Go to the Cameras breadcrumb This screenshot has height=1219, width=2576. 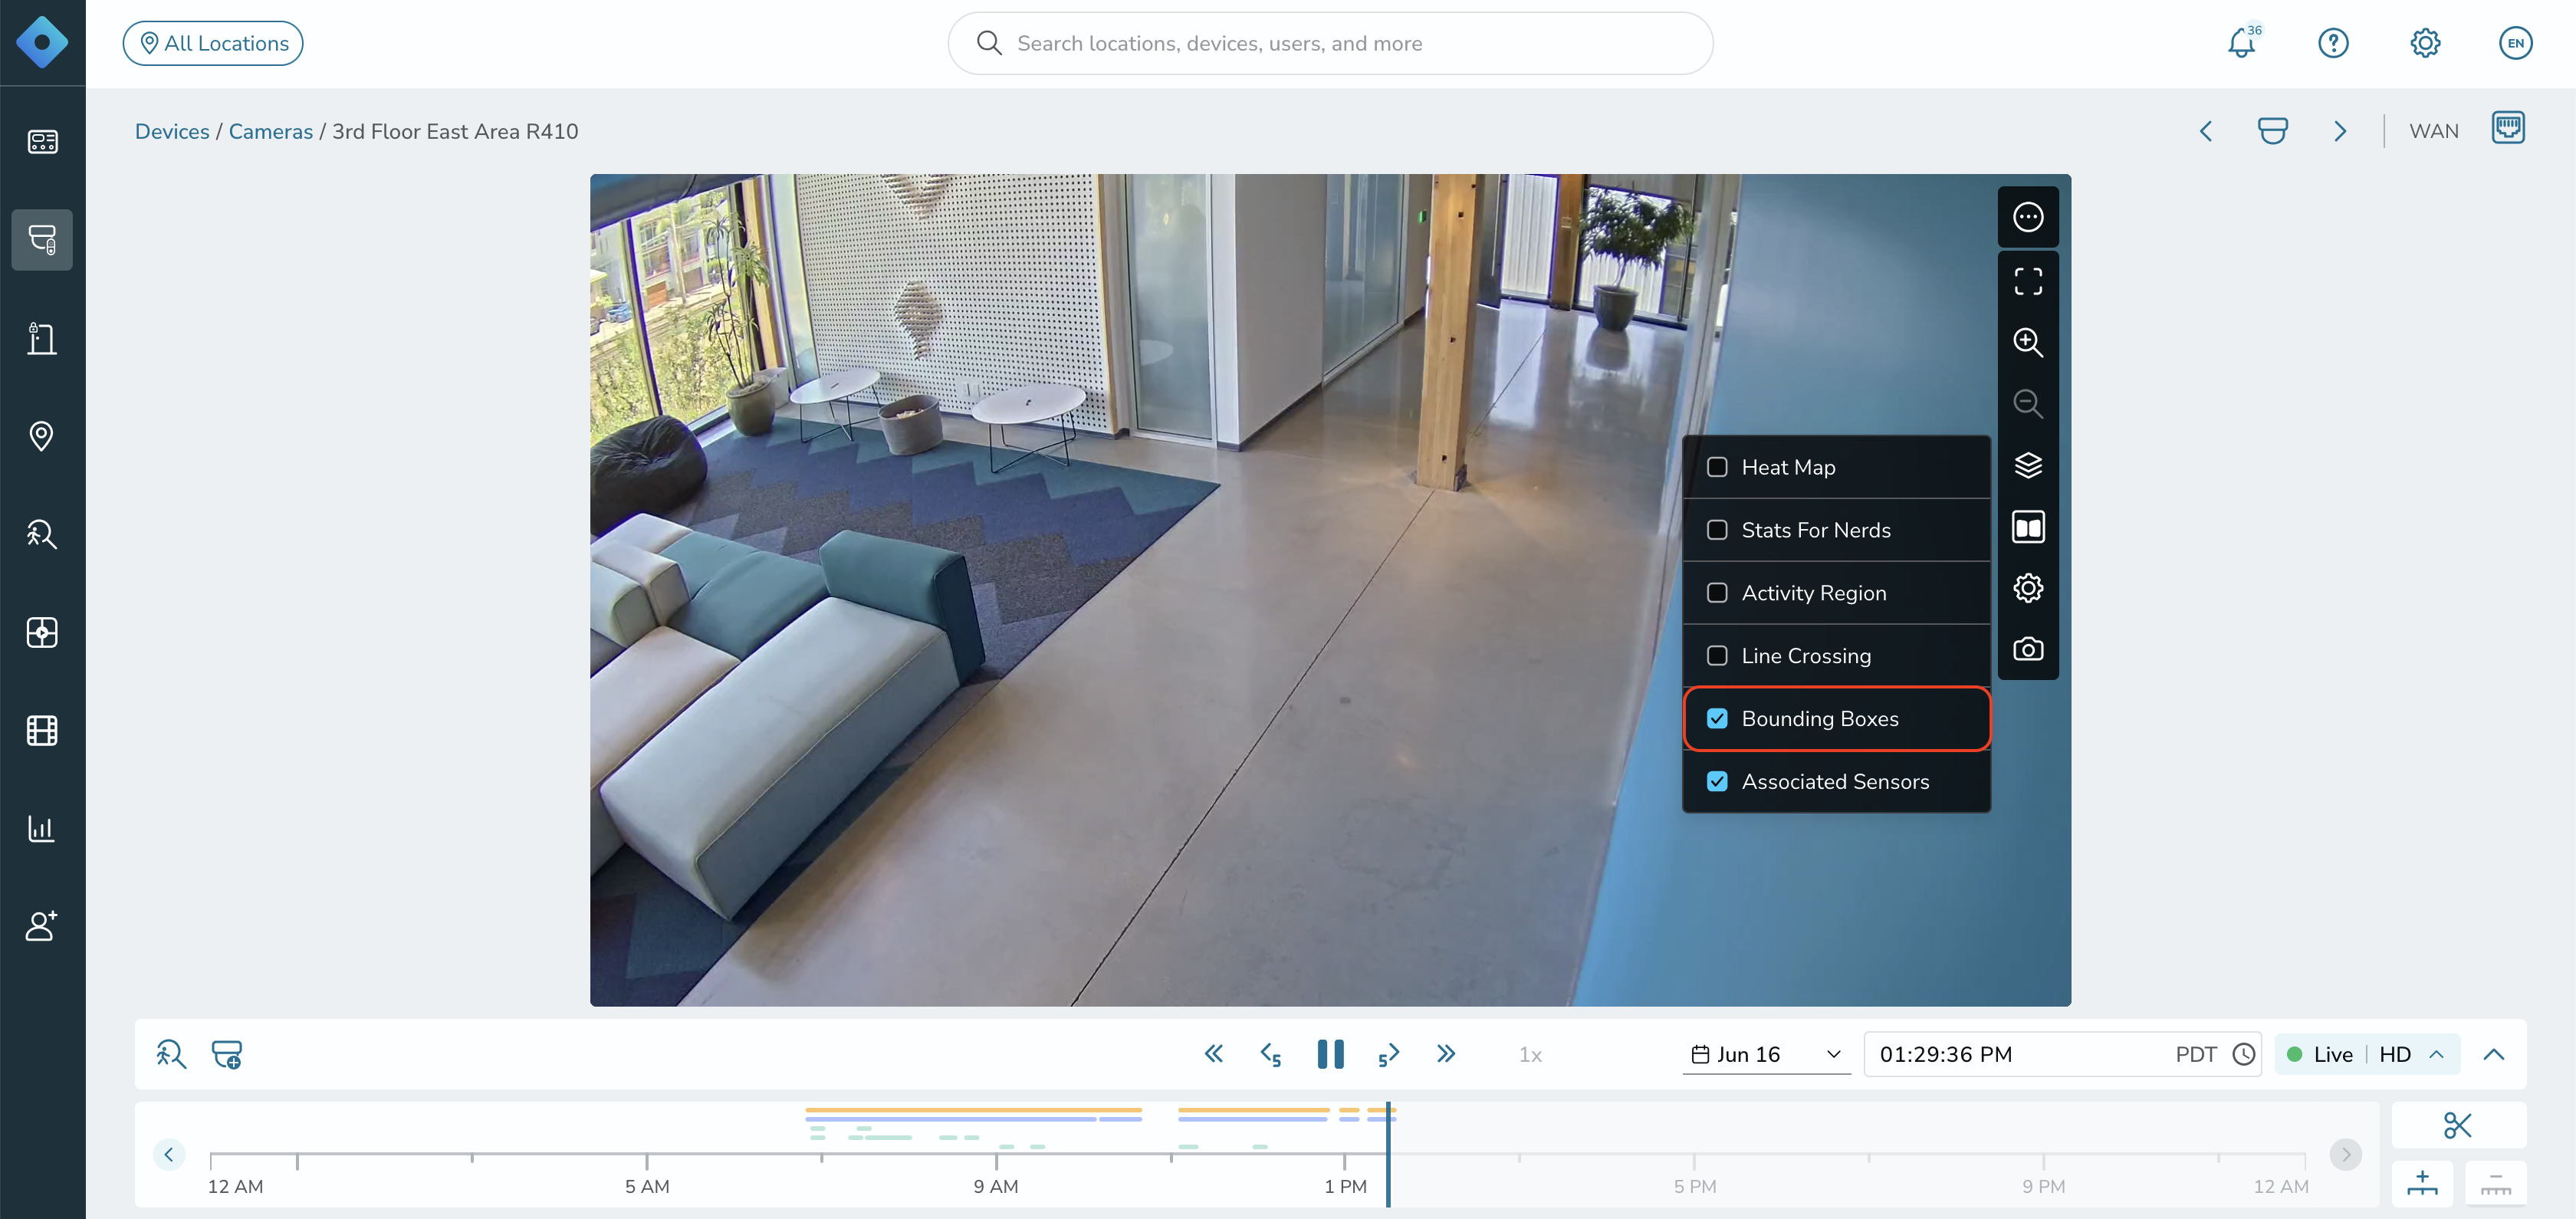(270, 131)
